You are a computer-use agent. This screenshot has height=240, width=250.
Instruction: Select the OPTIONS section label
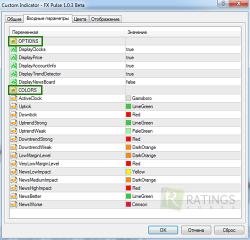pyautogui.click(x=28, y=41)
